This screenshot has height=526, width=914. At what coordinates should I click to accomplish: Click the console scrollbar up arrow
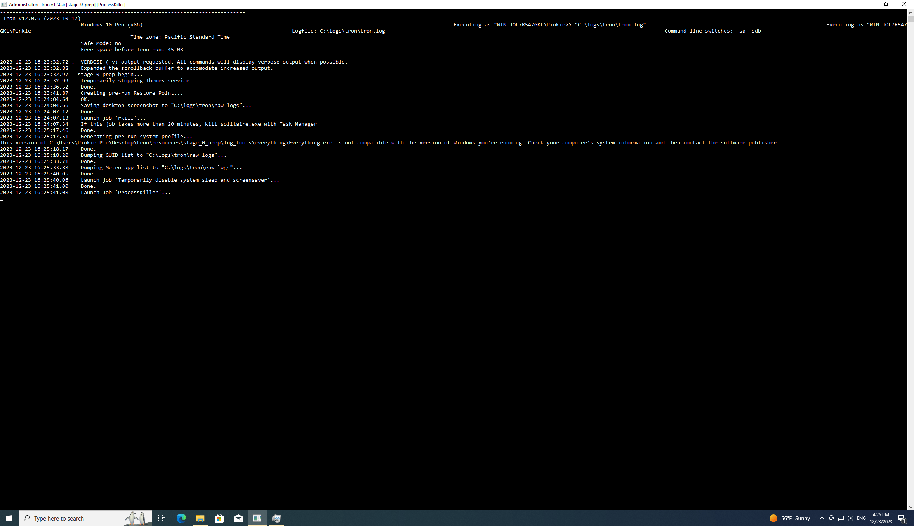point(911,12)
